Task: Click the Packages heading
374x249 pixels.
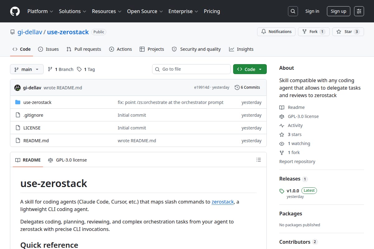Action: coord(291,214)
